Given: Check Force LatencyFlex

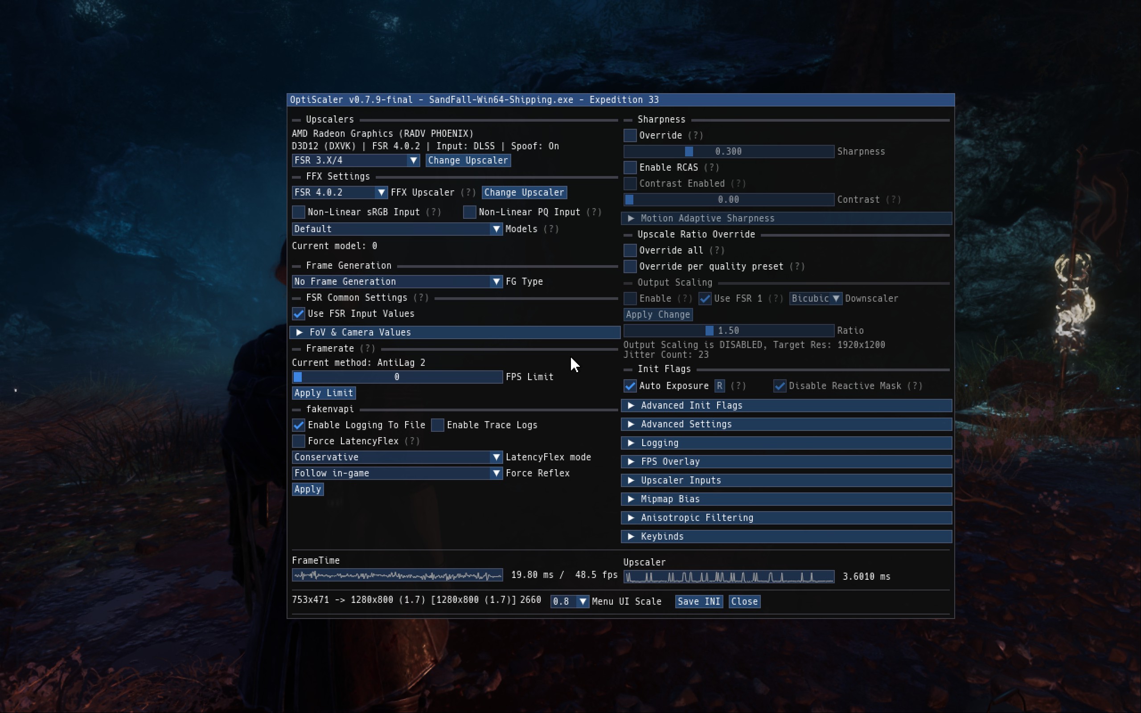Looking at the screenshot, I should 299,441.
